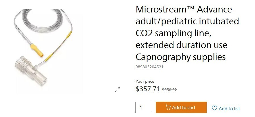255x117 pixels.
Task: Click the "extended duration use" title text
Action: coord(181,45)
